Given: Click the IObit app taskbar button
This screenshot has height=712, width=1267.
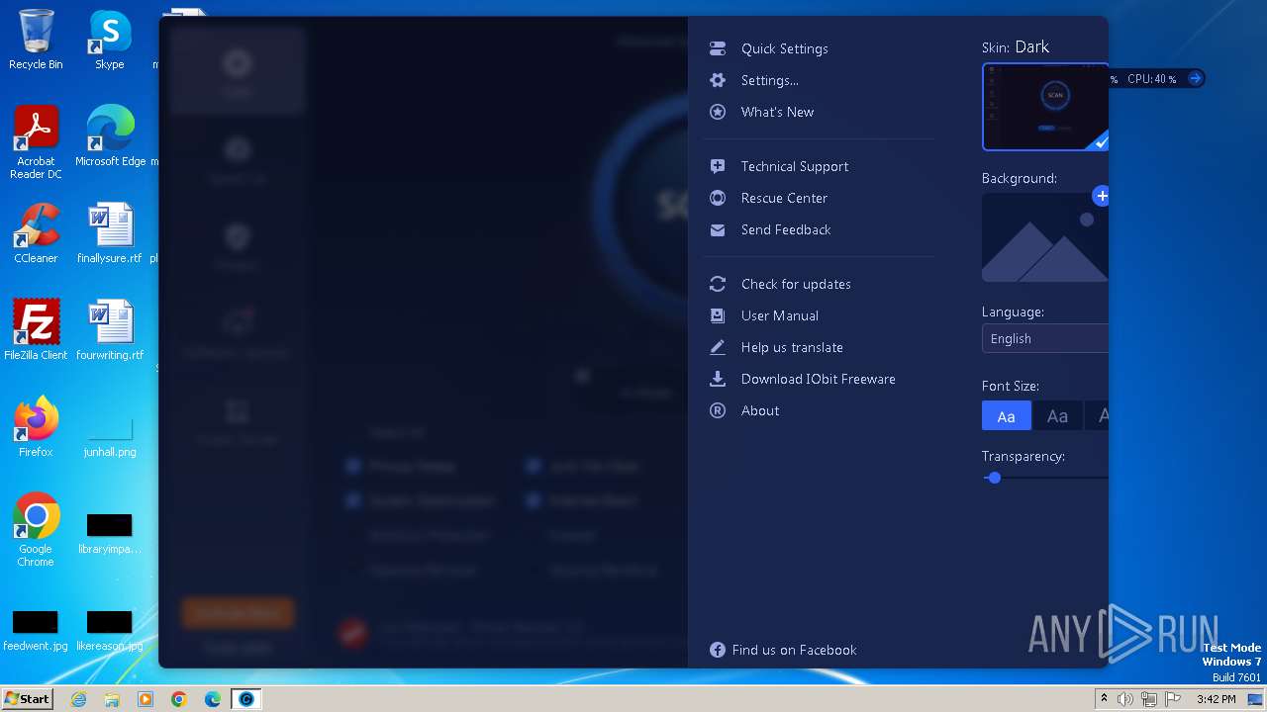Looking at the screenshot, I should [246, 699].
